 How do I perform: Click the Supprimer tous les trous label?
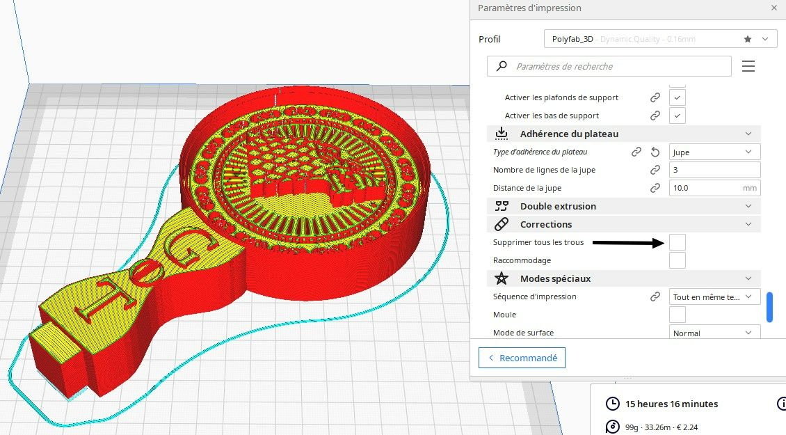(x=538, y=242)
